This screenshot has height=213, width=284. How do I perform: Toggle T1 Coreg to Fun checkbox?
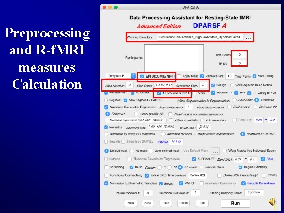pos(249,93)
